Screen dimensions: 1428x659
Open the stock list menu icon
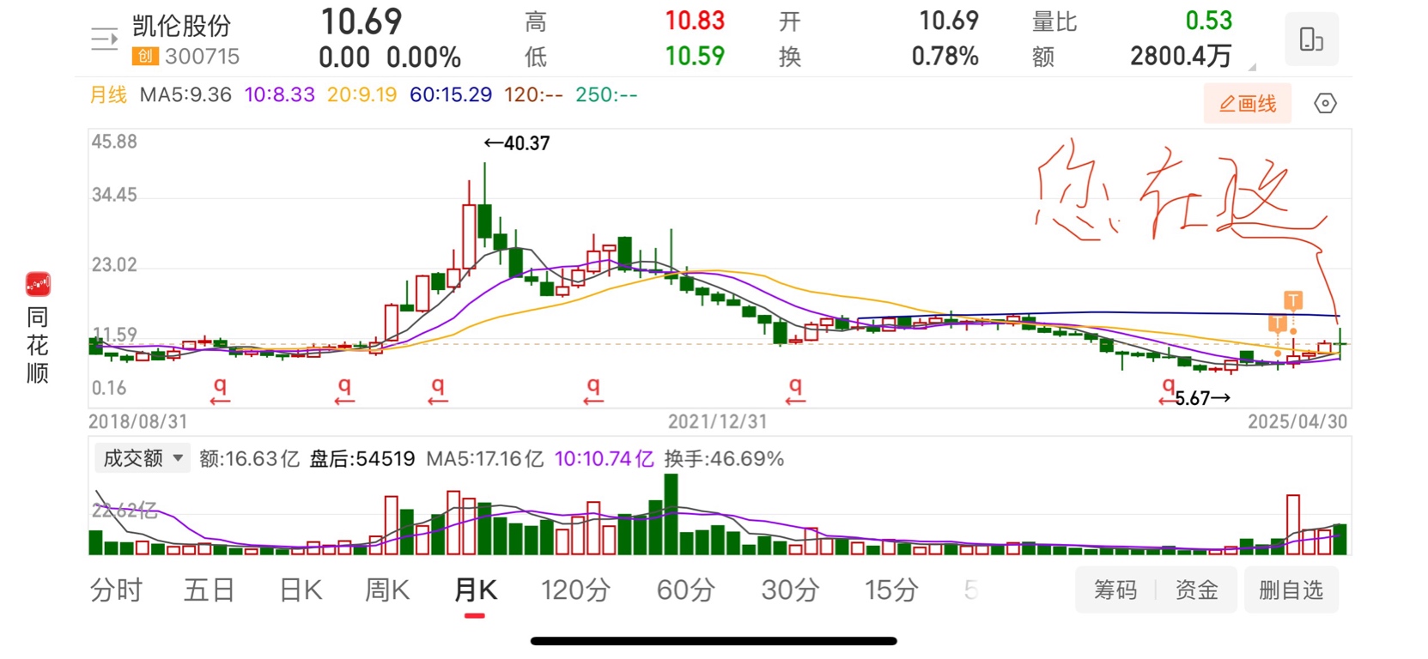pos(105,39)
